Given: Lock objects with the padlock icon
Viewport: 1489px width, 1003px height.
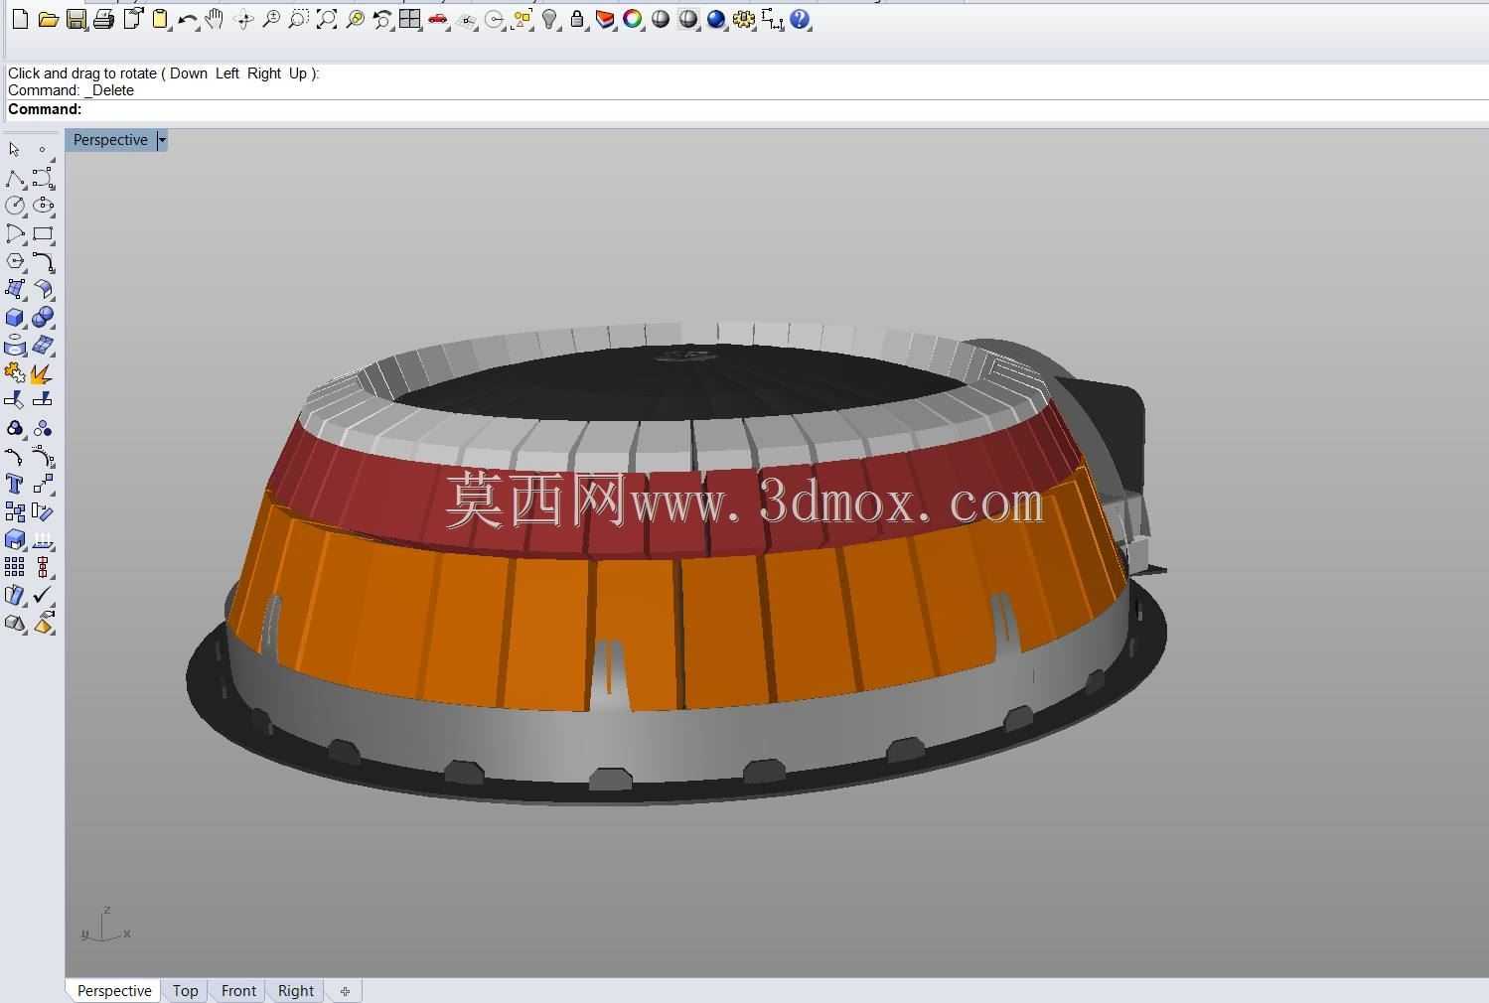Looking at the screenshot, I should (x=577, y=19).
